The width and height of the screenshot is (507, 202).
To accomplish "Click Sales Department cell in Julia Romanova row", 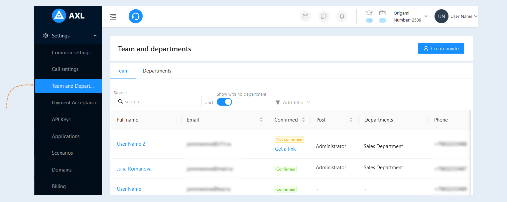I will pyautogui.click(x=383, y=168).
